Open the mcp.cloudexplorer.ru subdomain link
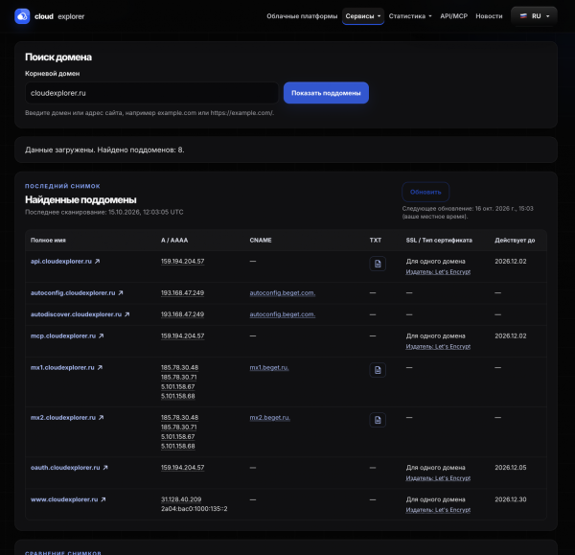The image size is (575, 555). pos(63,335)
